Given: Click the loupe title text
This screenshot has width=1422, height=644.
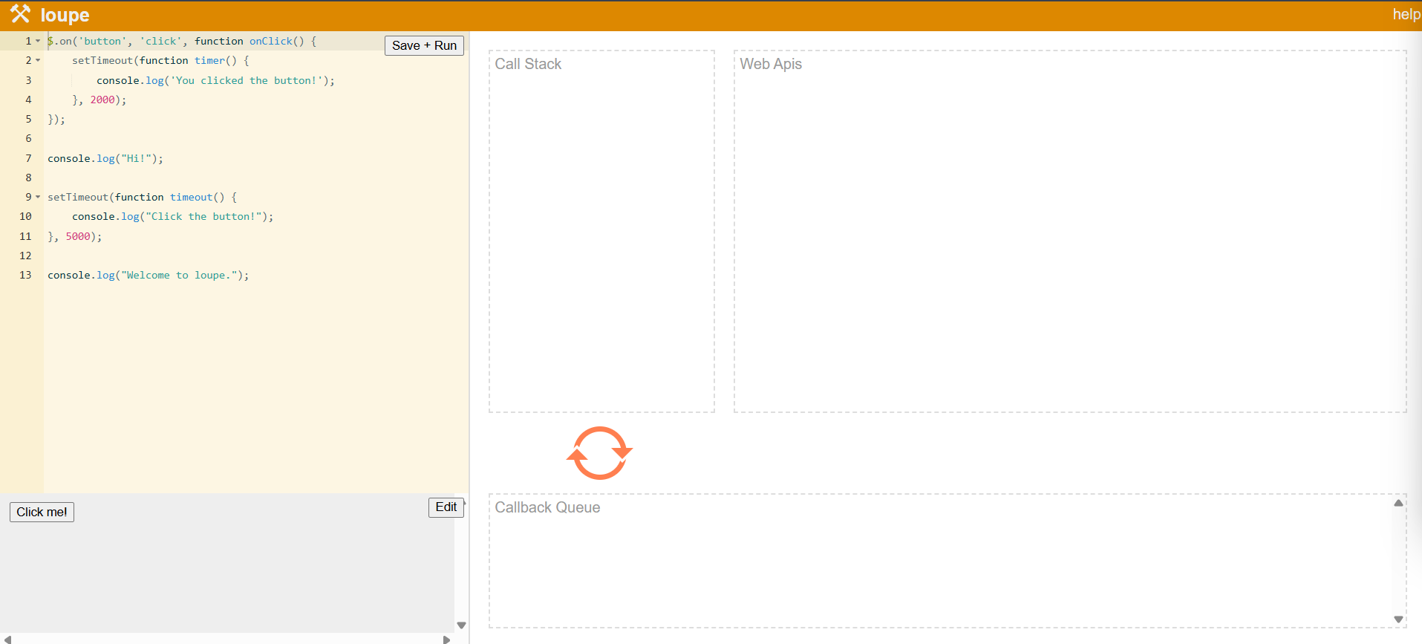Looking at the screenshot, I should pos(65,15).
